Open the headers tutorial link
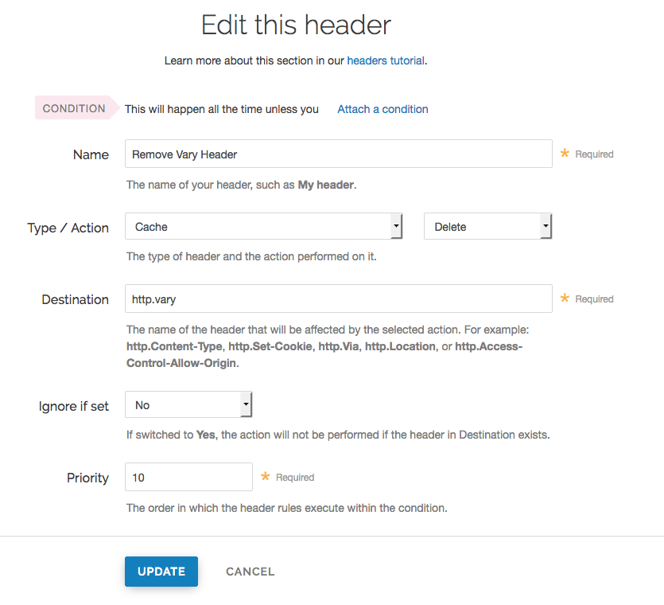The image size is (664, 605). 386,60
